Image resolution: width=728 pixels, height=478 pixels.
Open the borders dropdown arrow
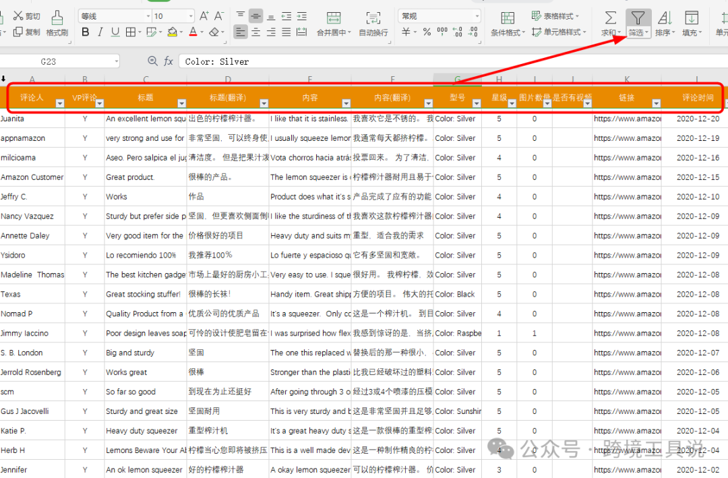click(140, 32)
